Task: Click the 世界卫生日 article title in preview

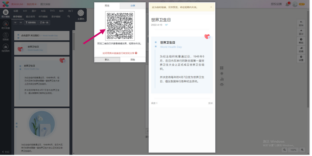Action: (x=161, y=20)
